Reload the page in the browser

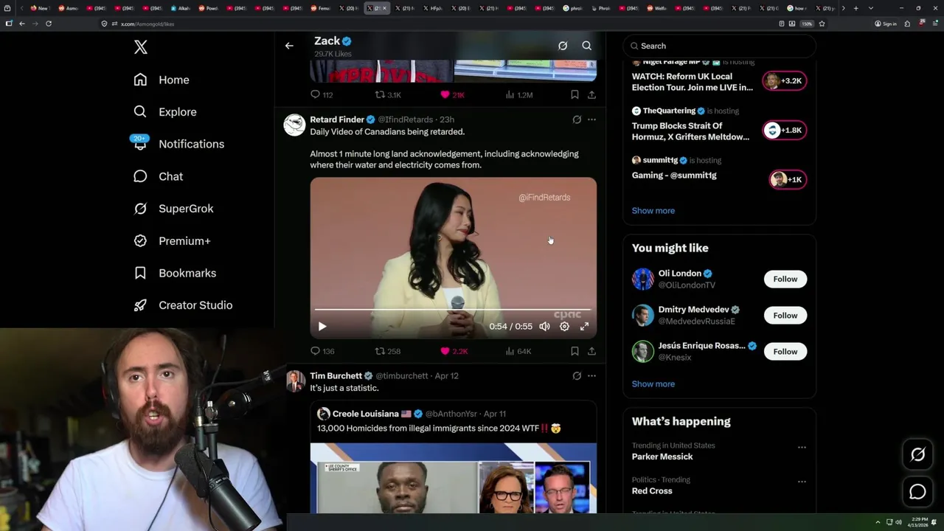click(49, 24)
